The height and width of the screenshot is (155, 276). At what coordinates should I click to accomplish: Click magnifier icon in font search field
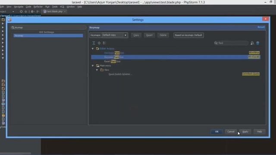[x=216, y=43]
